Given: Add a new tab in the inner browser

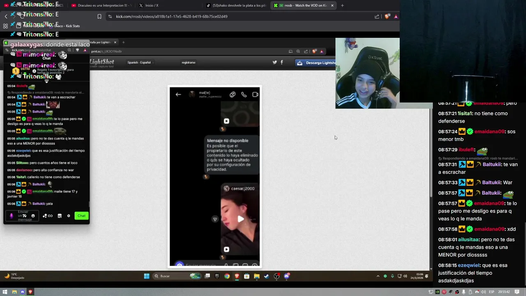Looking at the screenshot, I should point(123,42).
